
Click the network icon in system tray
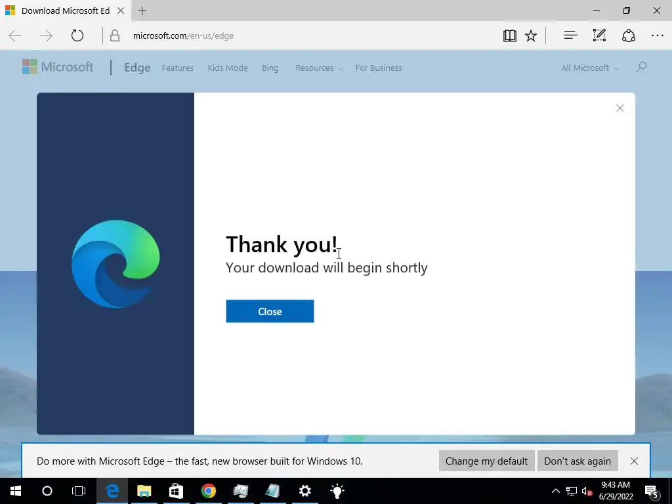click(x=572, y=491)
